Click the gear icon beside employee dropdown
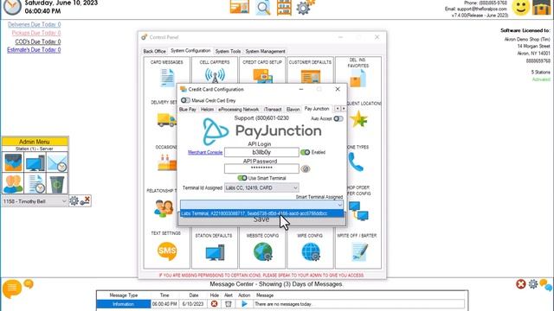The width and height of the screenshot is (554, 311). click(x=74, y=200)
